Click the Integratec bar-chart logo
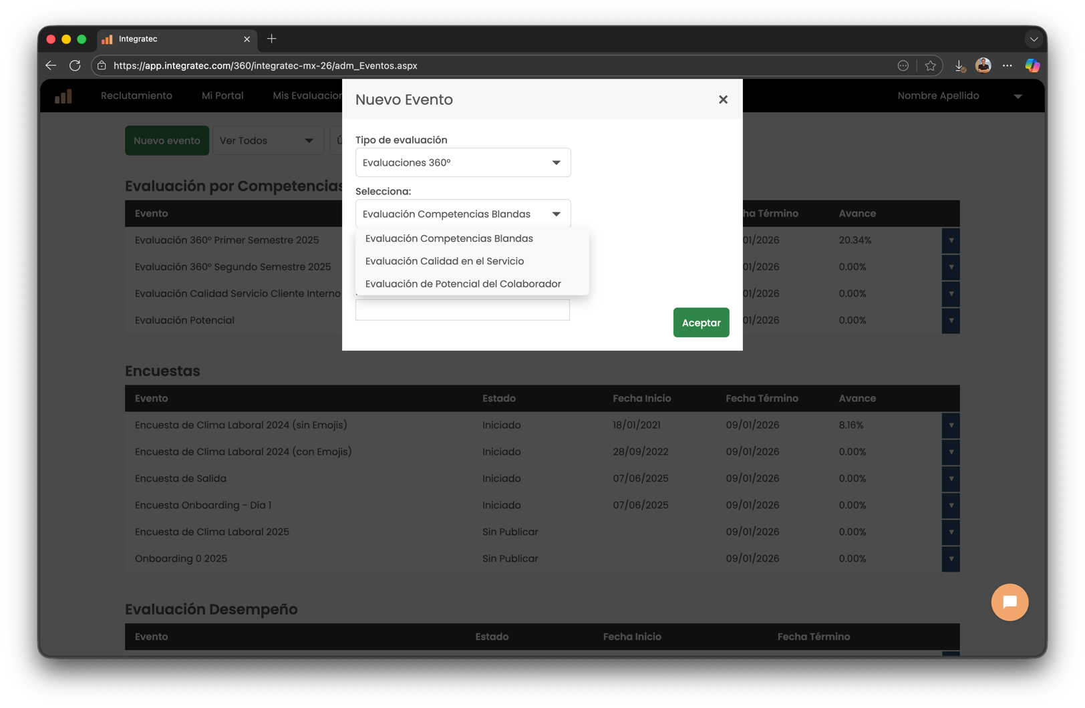Image resolution: width=1085 pixels, height=708 pixels. 63,96
